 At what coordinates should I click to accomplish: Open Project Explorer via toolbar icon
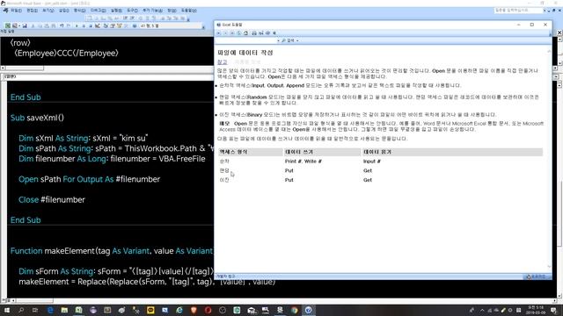[106, 25]
